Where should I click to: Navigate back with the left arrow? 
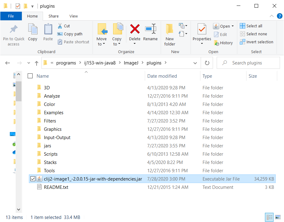[8, 63]
